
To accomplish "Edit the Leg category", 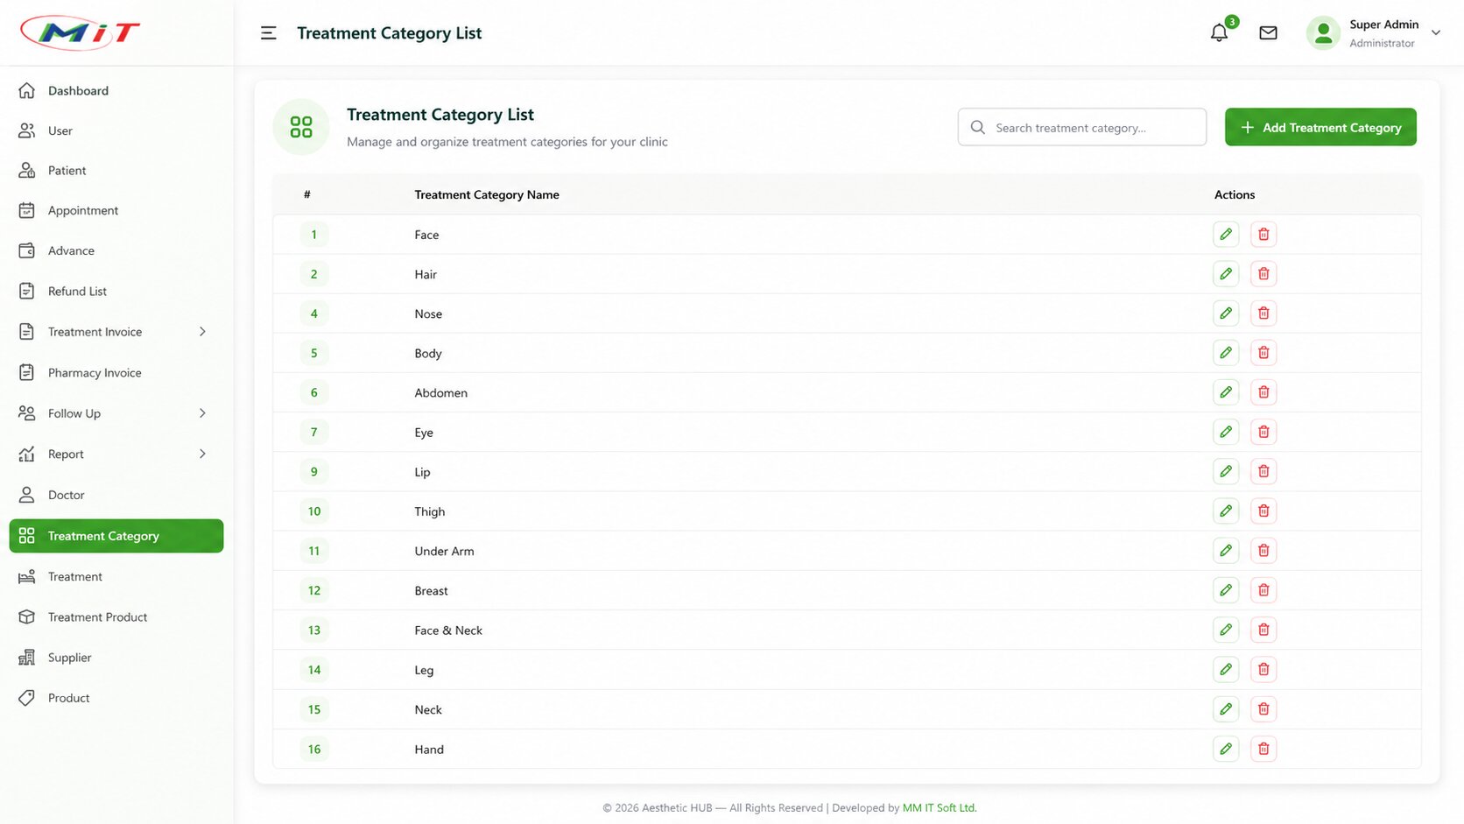I will coord(1226,669).
